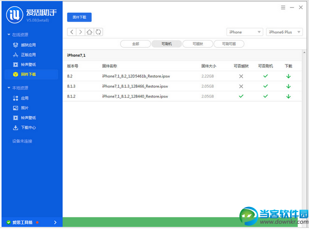The image size is (309, 229).
Task: Open the hamburger menu icon
Action: [283, 8]
